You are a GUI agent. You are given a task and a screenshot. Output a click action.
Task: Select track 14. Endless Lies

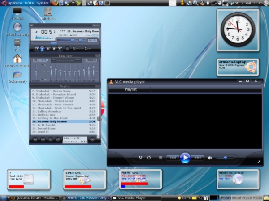[64, 115]
